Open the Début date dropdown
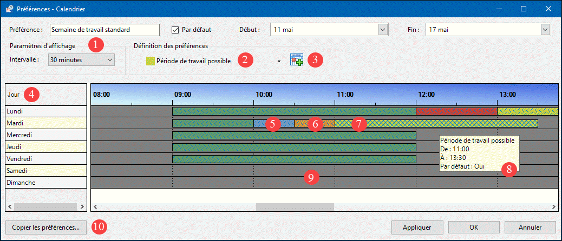 [383, 30]
